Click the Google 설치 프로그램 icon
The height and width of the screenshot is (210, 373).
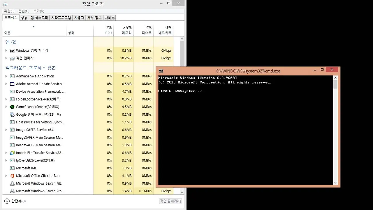[x=12, y=114]
